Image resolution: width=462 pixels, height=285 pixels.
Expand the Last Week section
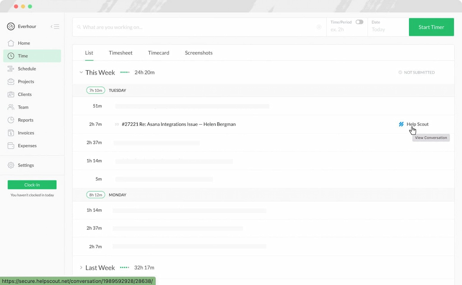click(81, 267)
